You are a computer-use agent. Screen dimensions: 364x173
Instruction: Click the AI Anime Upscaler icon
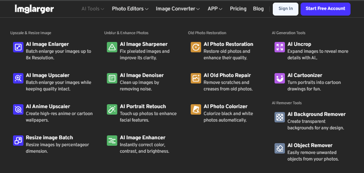18,109
